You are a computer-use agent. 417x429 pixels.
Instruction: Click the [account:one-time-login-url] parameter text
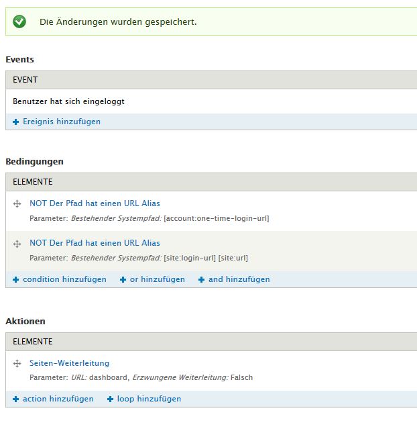[x=216, y=218]
